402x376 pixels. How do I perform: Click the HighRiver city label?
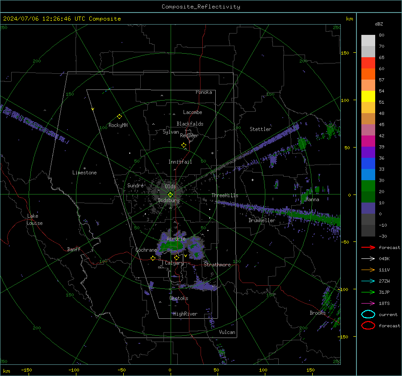pyautogui.click(x=185, y=314)
